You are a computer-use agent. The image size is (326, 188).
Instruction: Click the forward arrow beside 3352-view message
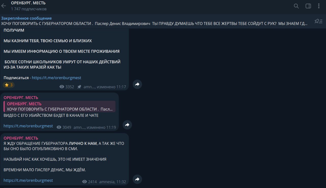(137, 84)
